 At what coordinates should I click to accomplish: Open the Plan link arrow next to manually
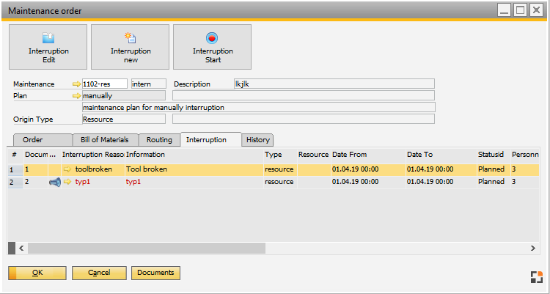pyautogui.click(x=76, y=96)
